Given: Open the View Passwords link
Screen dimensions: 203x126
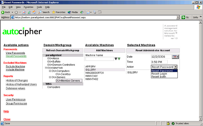Looking at the screenshot, I should pos(15,53).
